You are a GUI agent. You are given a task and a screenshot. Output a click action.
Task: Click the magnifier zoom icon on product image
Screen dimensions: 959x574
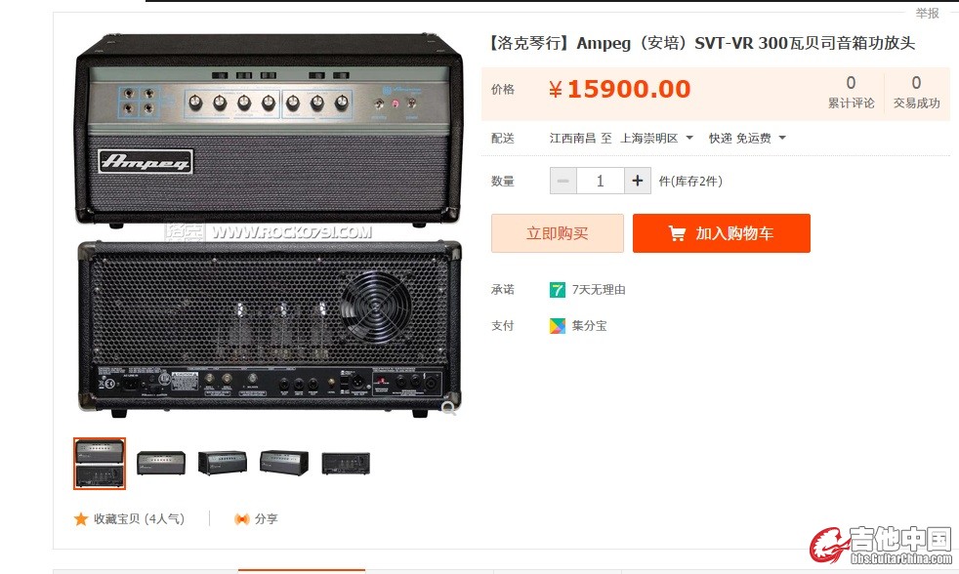(x=449, y=408)
